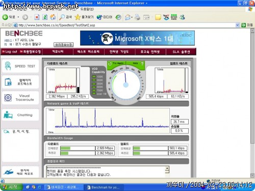
Task: Click the 2,362 Mbps value under download graph
Action: coord(57,96)
